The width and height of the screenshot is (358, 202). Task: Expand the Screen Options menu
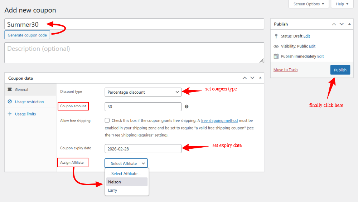tap(308, 4)
